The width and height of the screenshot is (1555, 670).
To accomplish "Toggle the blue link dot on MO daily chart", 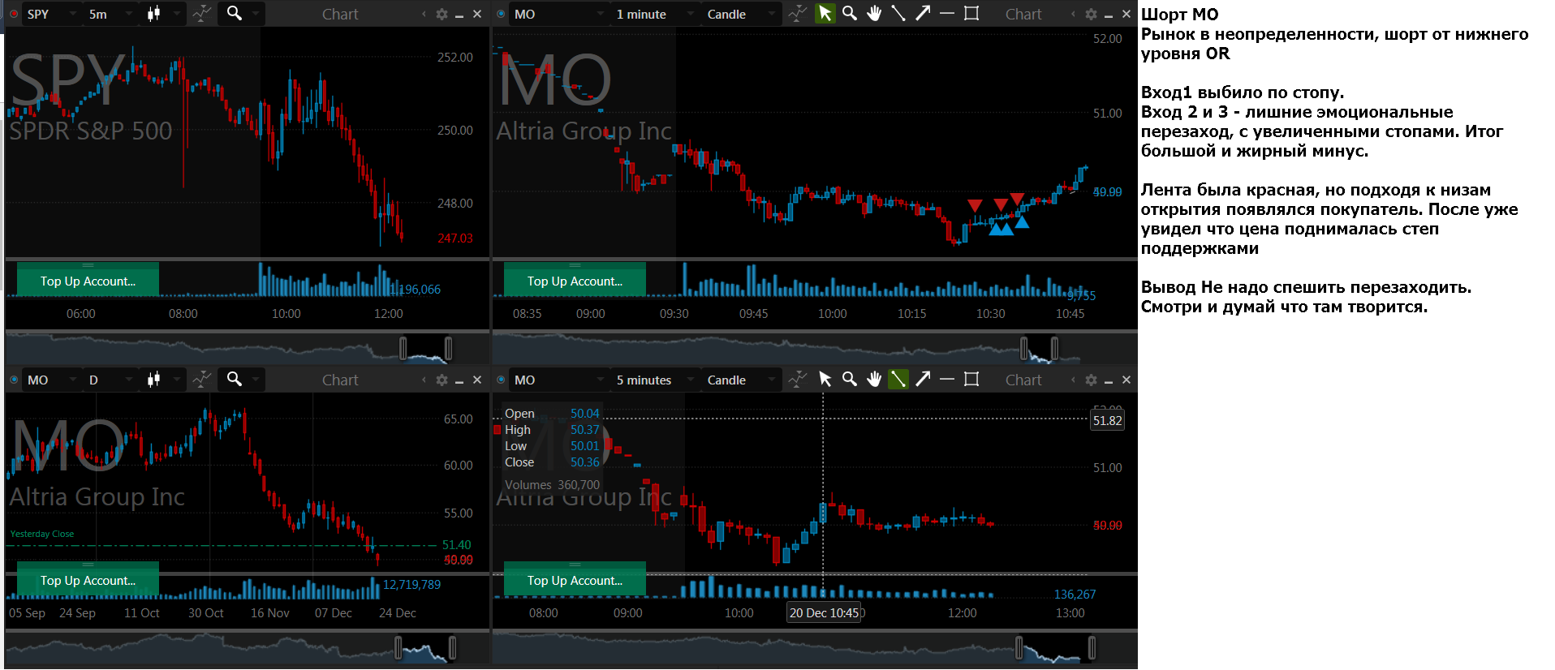I will 14,379.
